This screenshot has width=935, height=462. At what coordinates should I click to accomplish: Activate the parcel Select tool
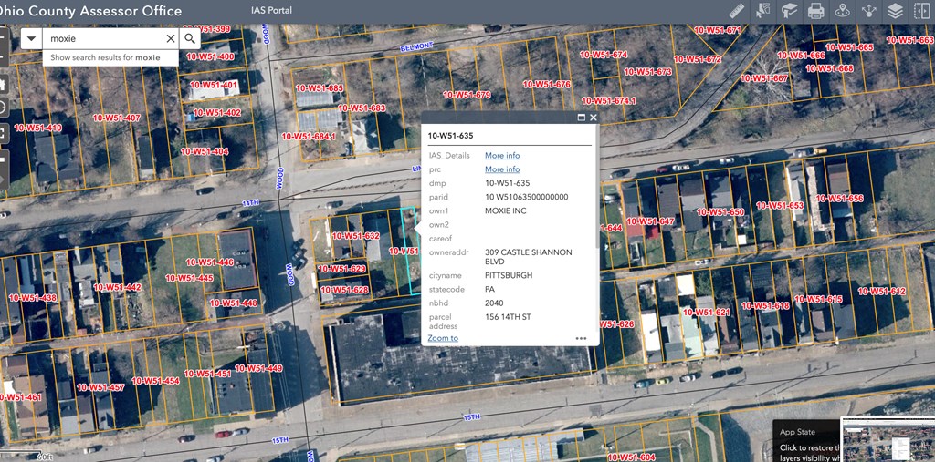point(763,11)
